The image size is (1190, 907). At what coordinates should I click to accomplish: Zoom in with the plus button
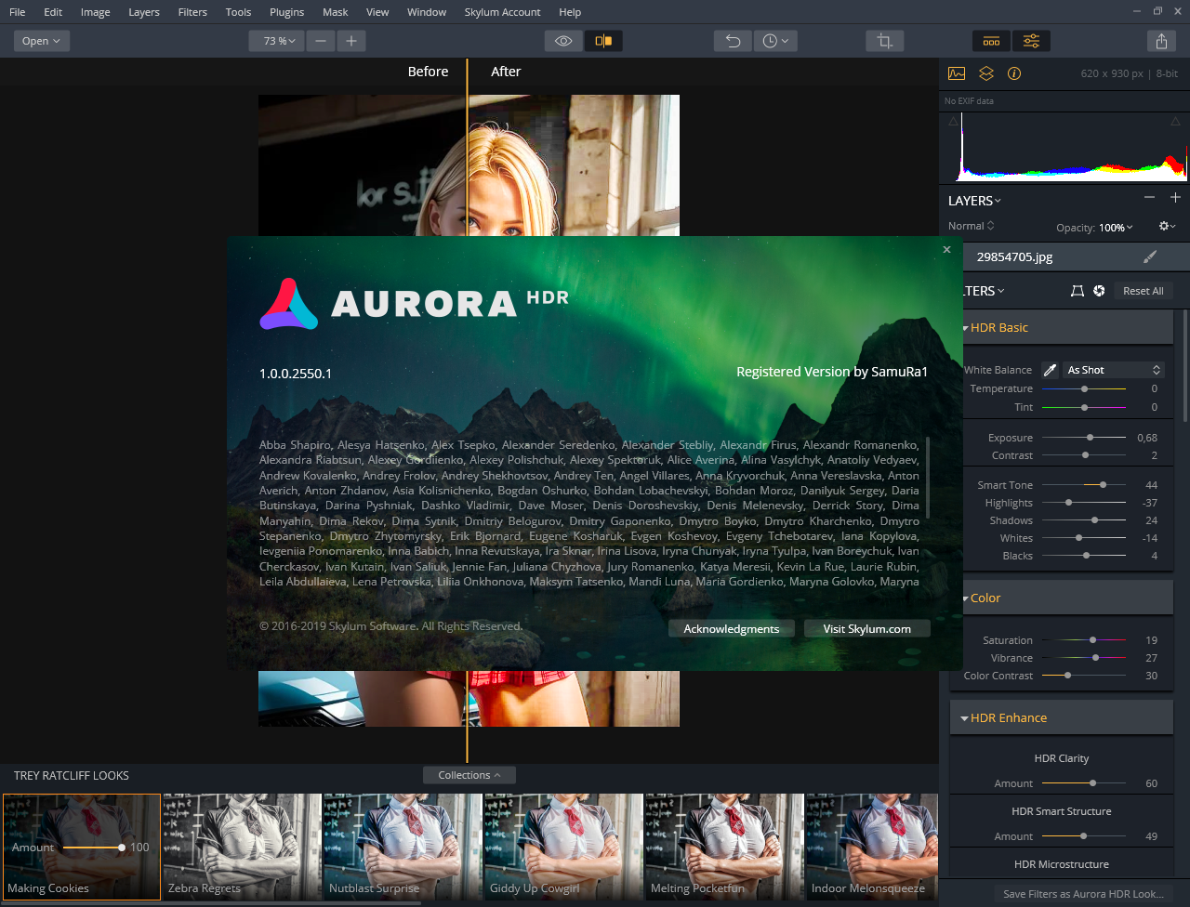tap(351, 41)
